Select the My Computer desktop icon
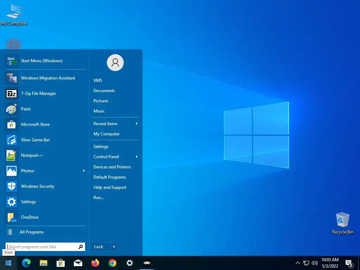Screen dimensions: 360x270 (x=14, y=15)
